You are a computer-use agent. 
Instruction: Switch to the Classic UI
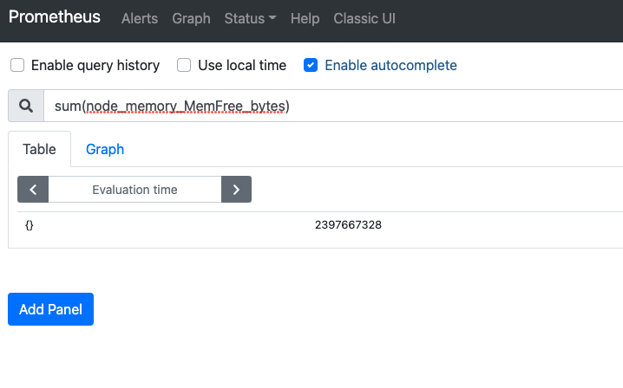[x=364, y=18]
